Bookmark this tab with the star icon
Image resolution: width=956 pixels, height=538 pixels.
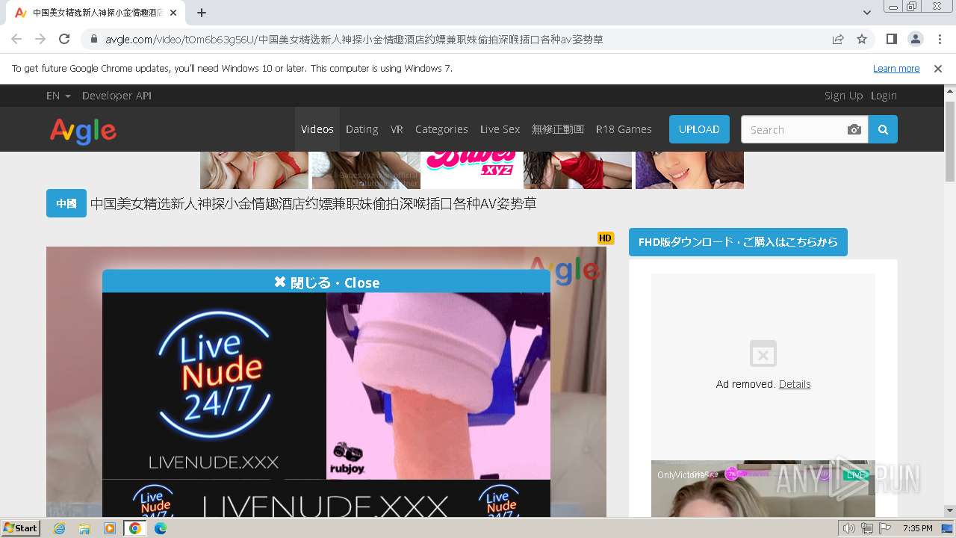click(x=862, y=39)
